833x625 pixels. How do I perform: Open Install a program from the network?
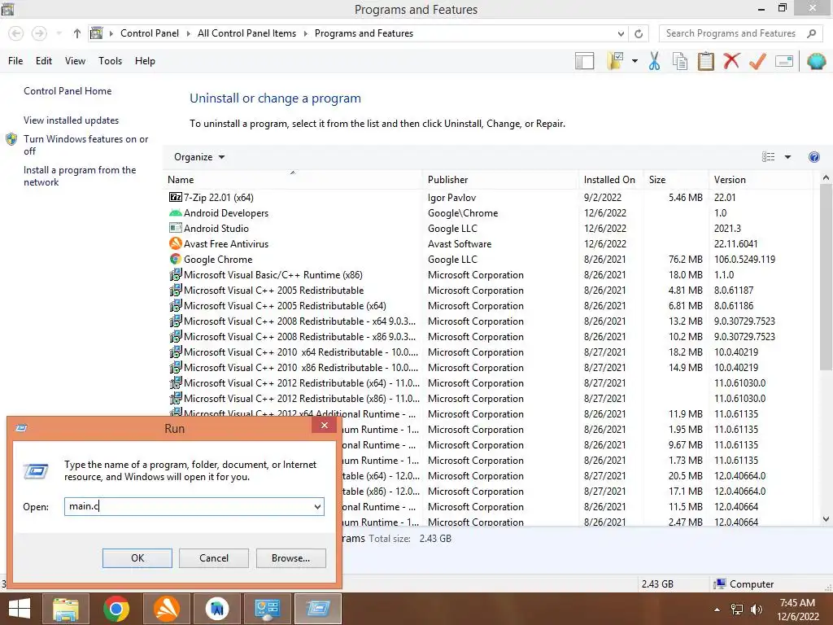click(80, 176)
